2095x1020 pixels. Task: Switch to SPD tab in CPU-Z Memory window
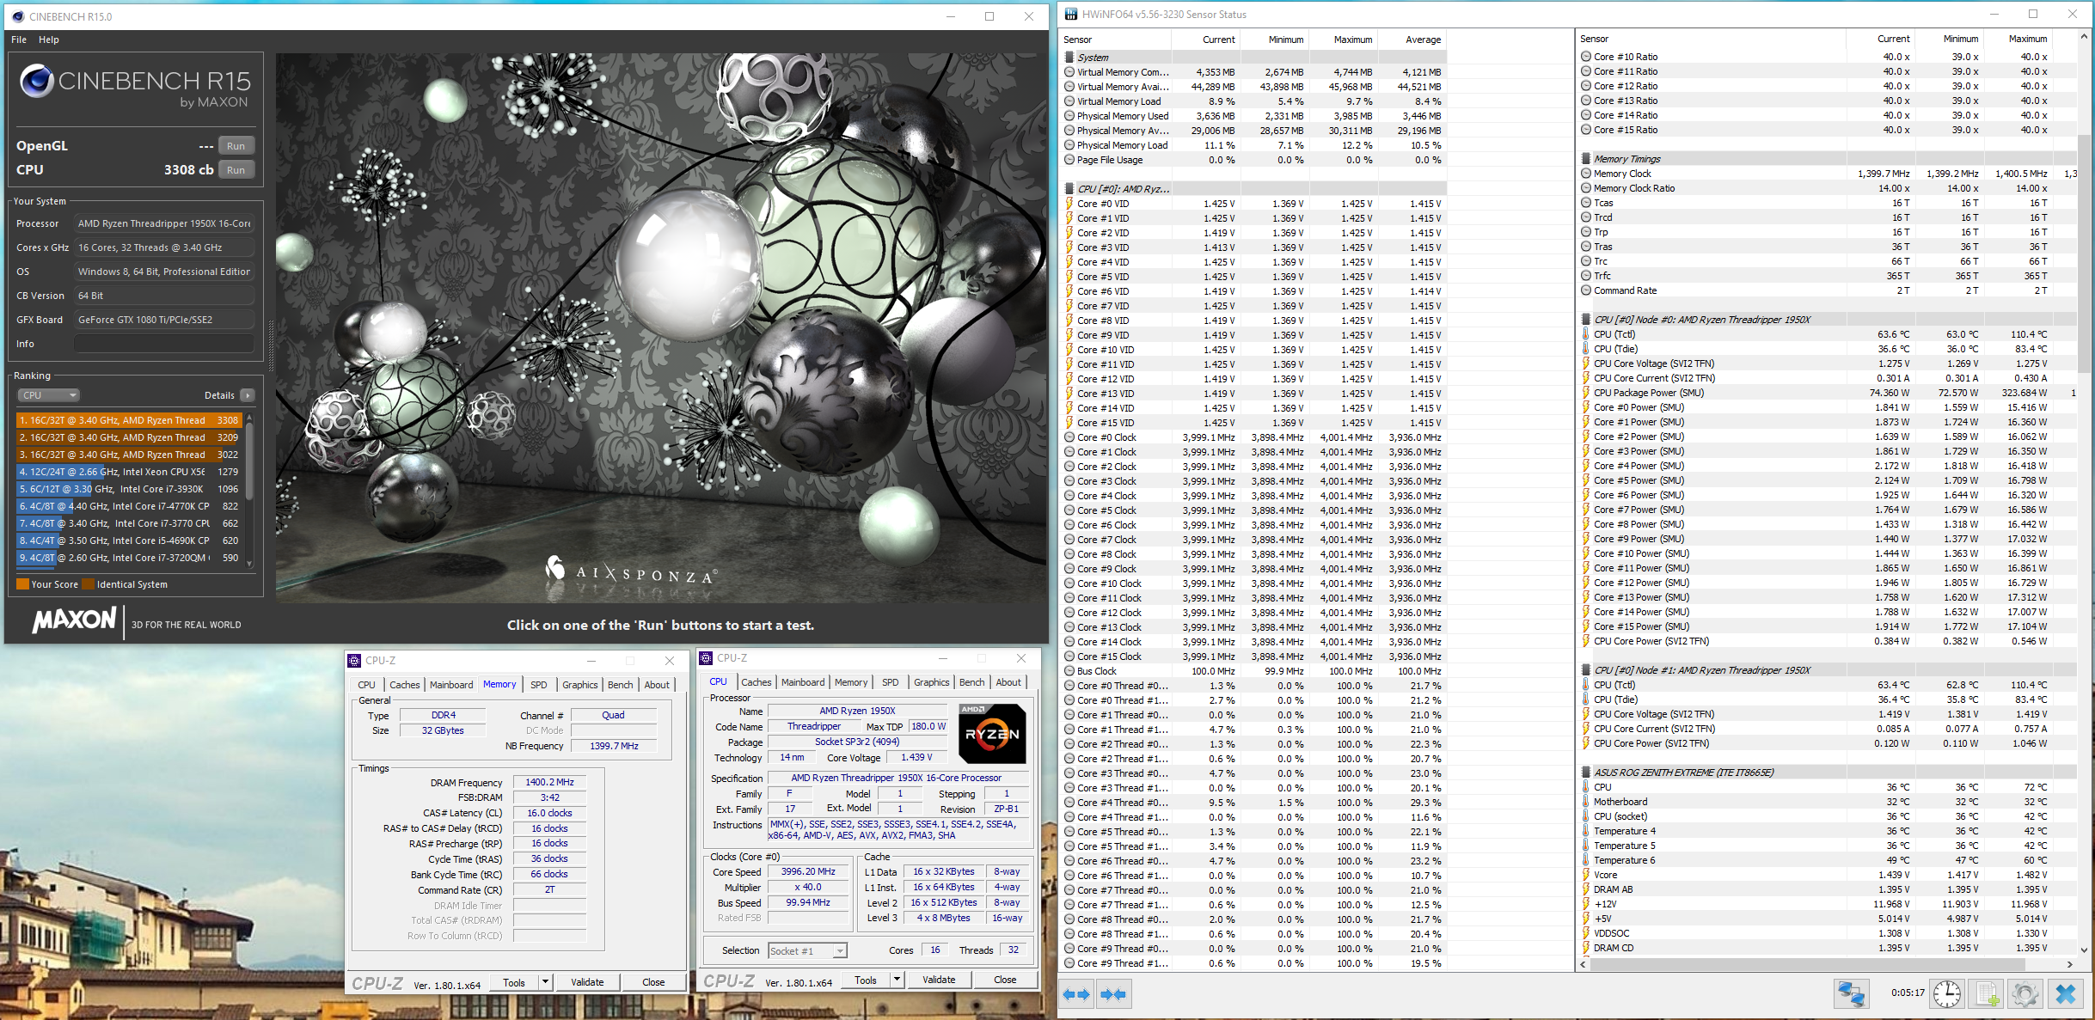click(x=539, y=685)
